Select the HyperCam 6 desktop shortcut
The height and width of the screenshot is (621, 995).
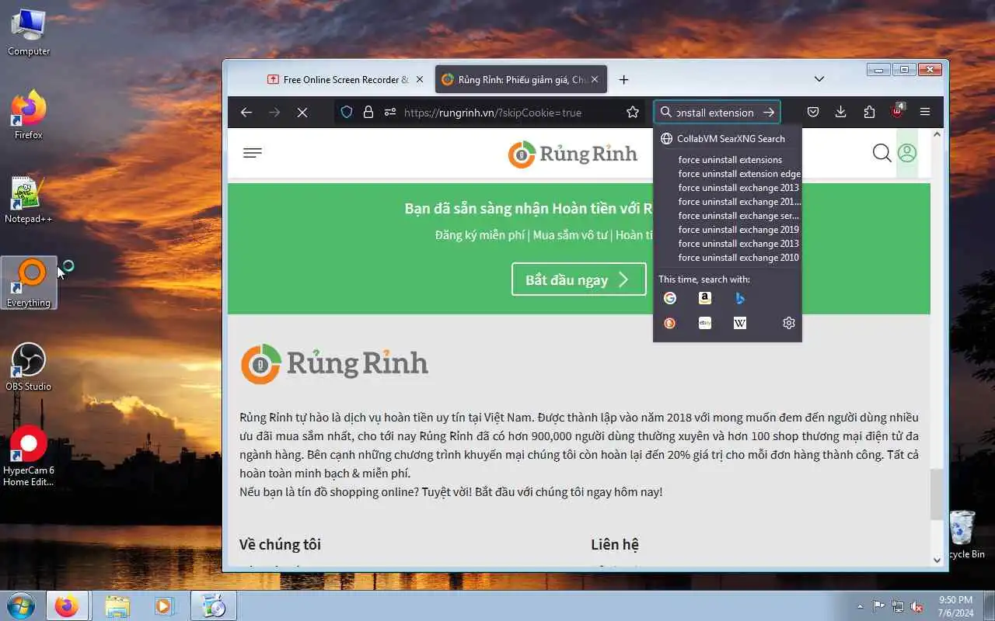pyautogui.click(x=29, y=456)
